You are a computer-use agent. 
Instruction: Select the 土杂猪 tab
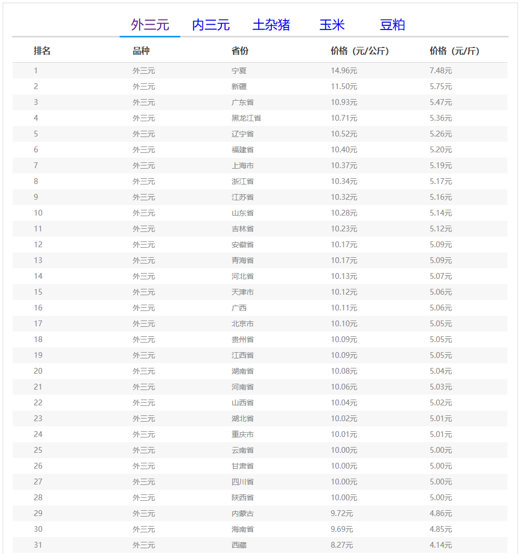(x=271, y=25)
